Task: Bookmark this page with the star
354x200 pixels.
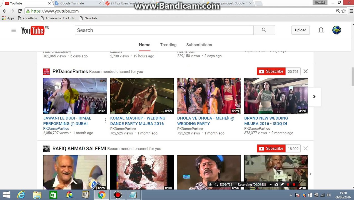Action: click(x=344, y=11)
